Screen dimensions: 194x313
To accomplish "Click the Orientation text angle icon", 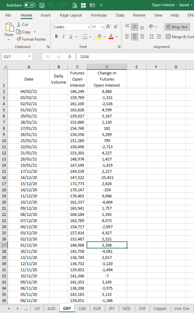I will click(x=152, y=27).
